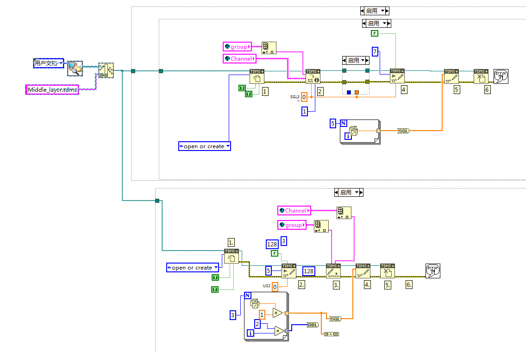Screen dimensions: 526x352
Task: Toggle the T boolean constant nearest label 1
Action: pyautogui.click(x=249, y=94)
